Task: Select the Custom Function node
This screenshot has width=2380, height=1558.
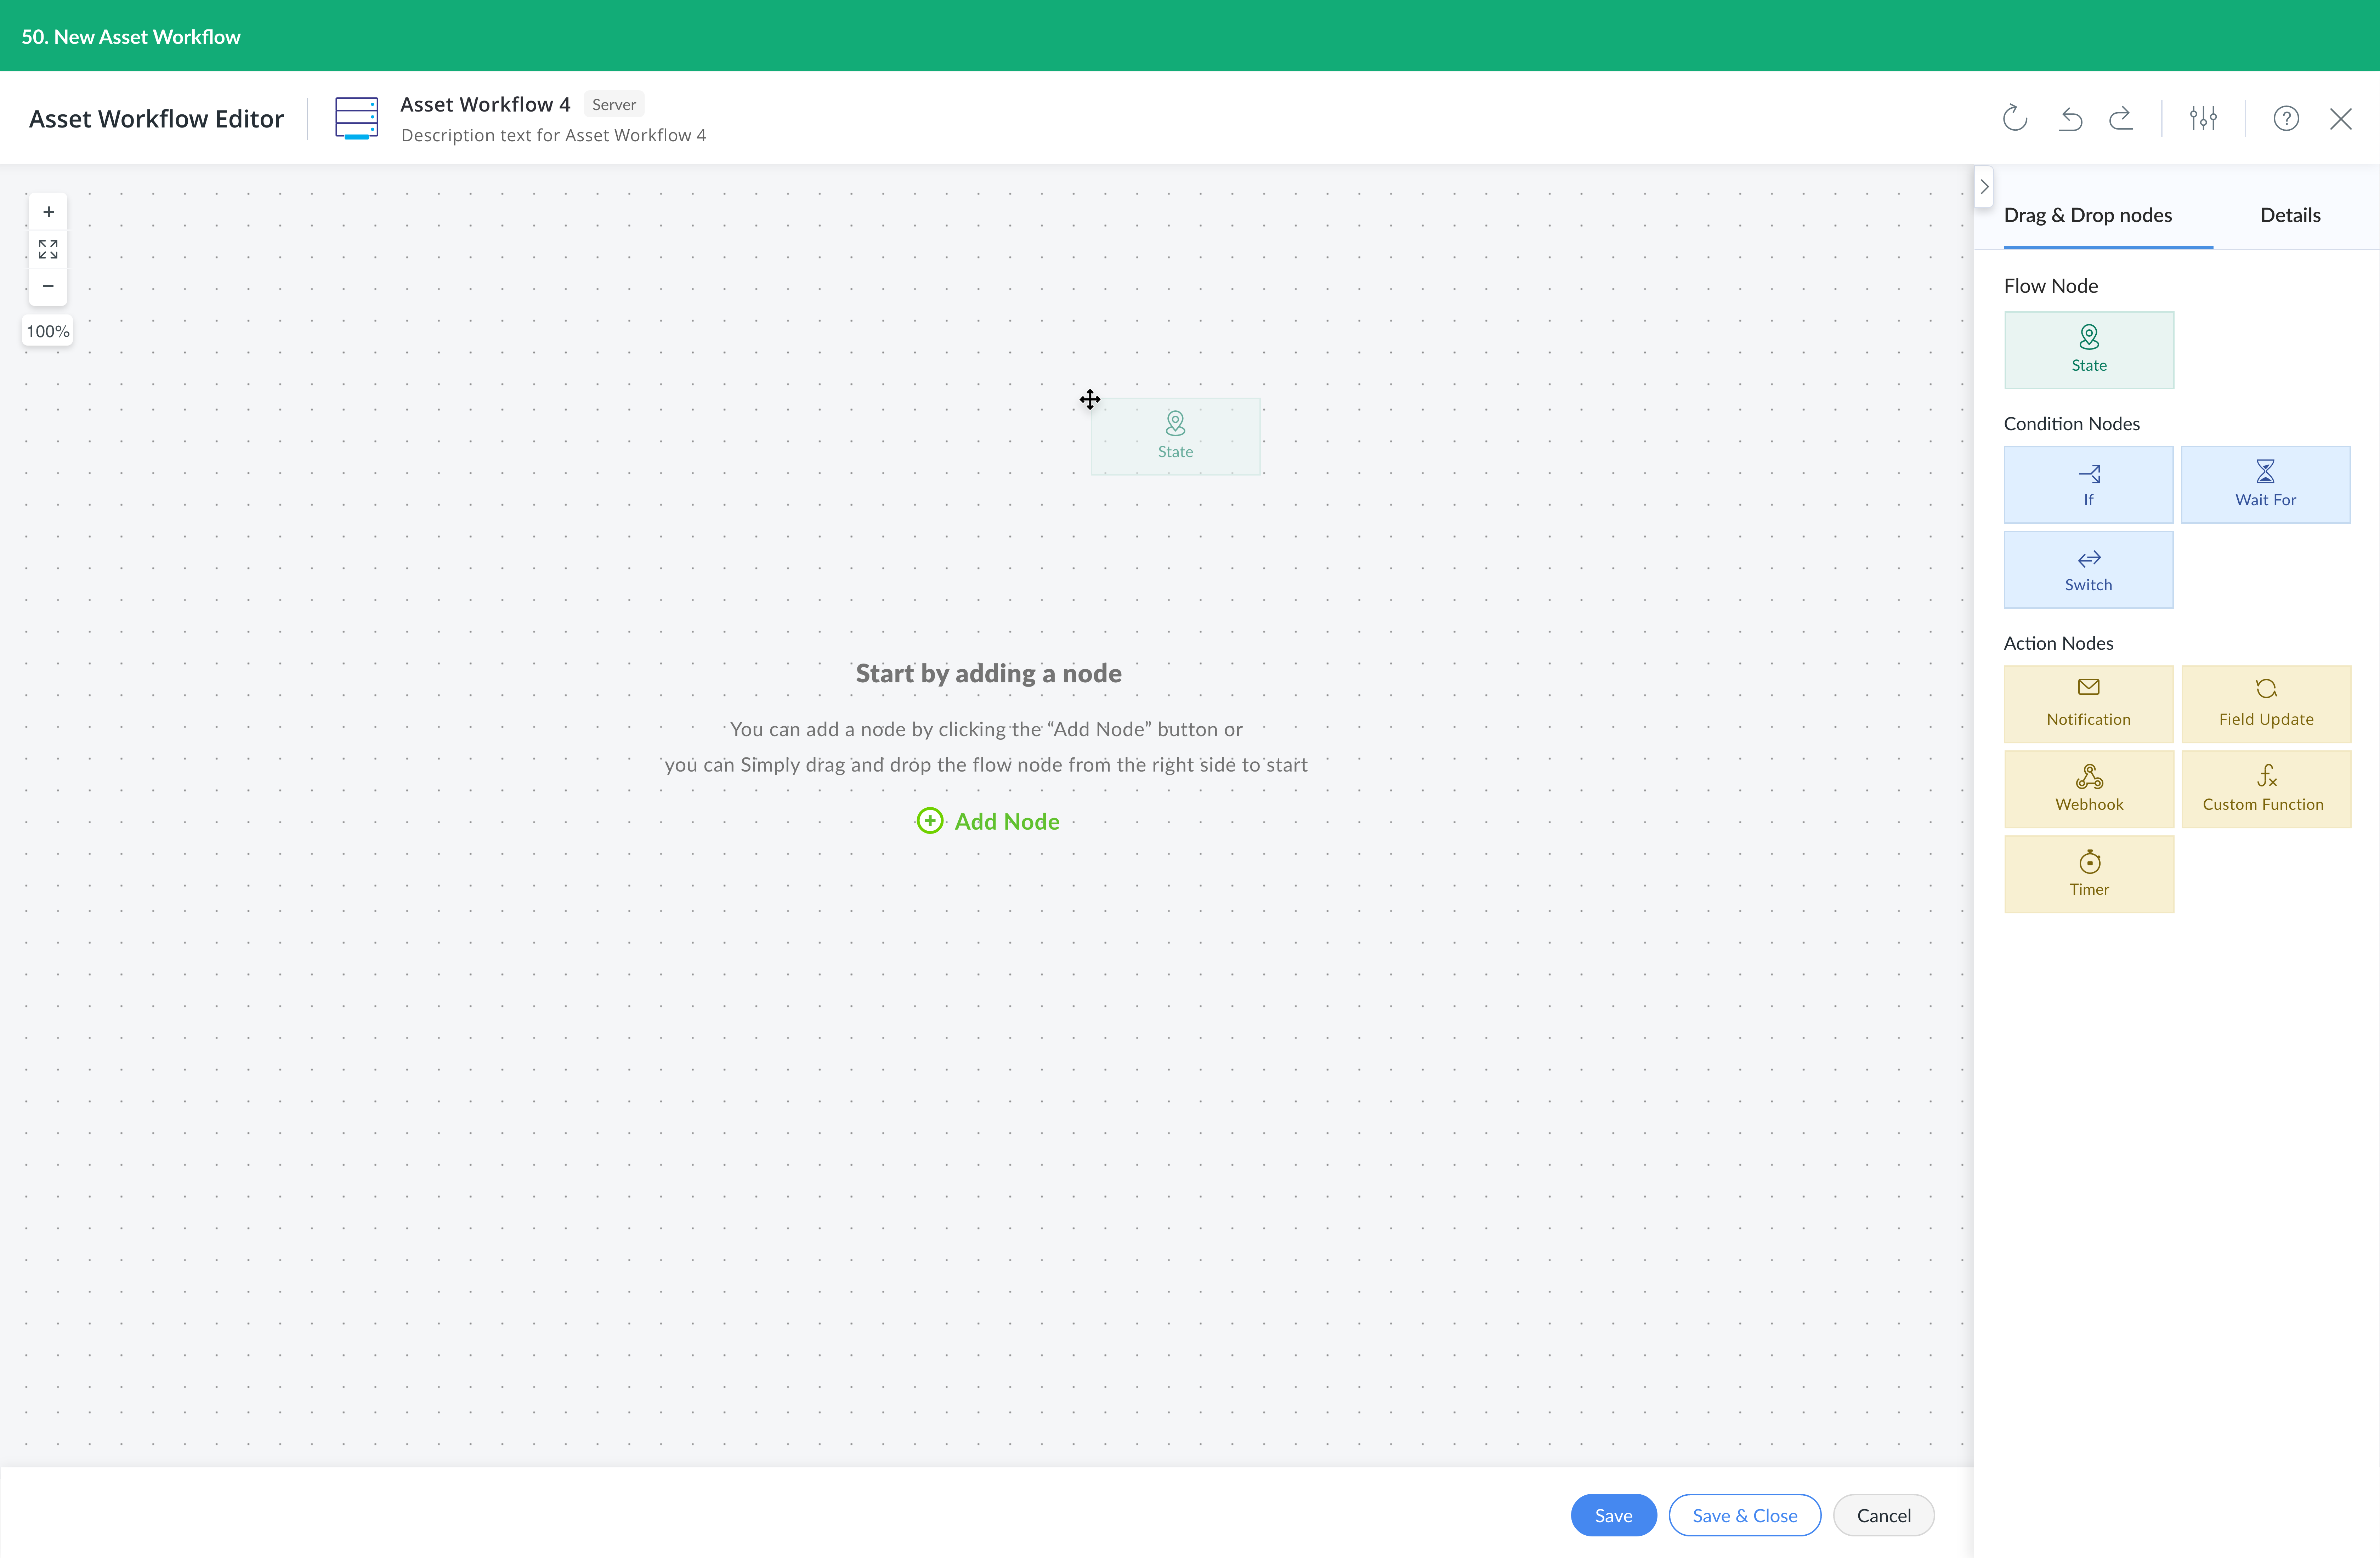Action: click(2265, 789)
